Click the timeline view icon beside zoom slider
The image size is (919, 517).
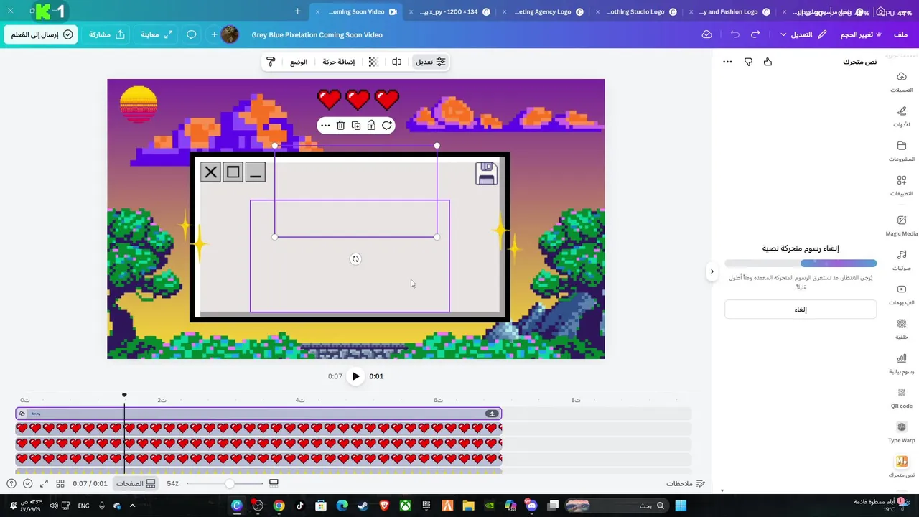[274, 483]
